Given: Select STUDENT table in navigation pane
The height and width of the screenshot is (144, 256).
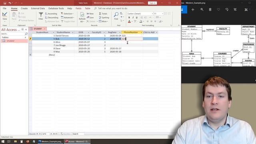Looking at the screenshot, I should pos(14,41).
